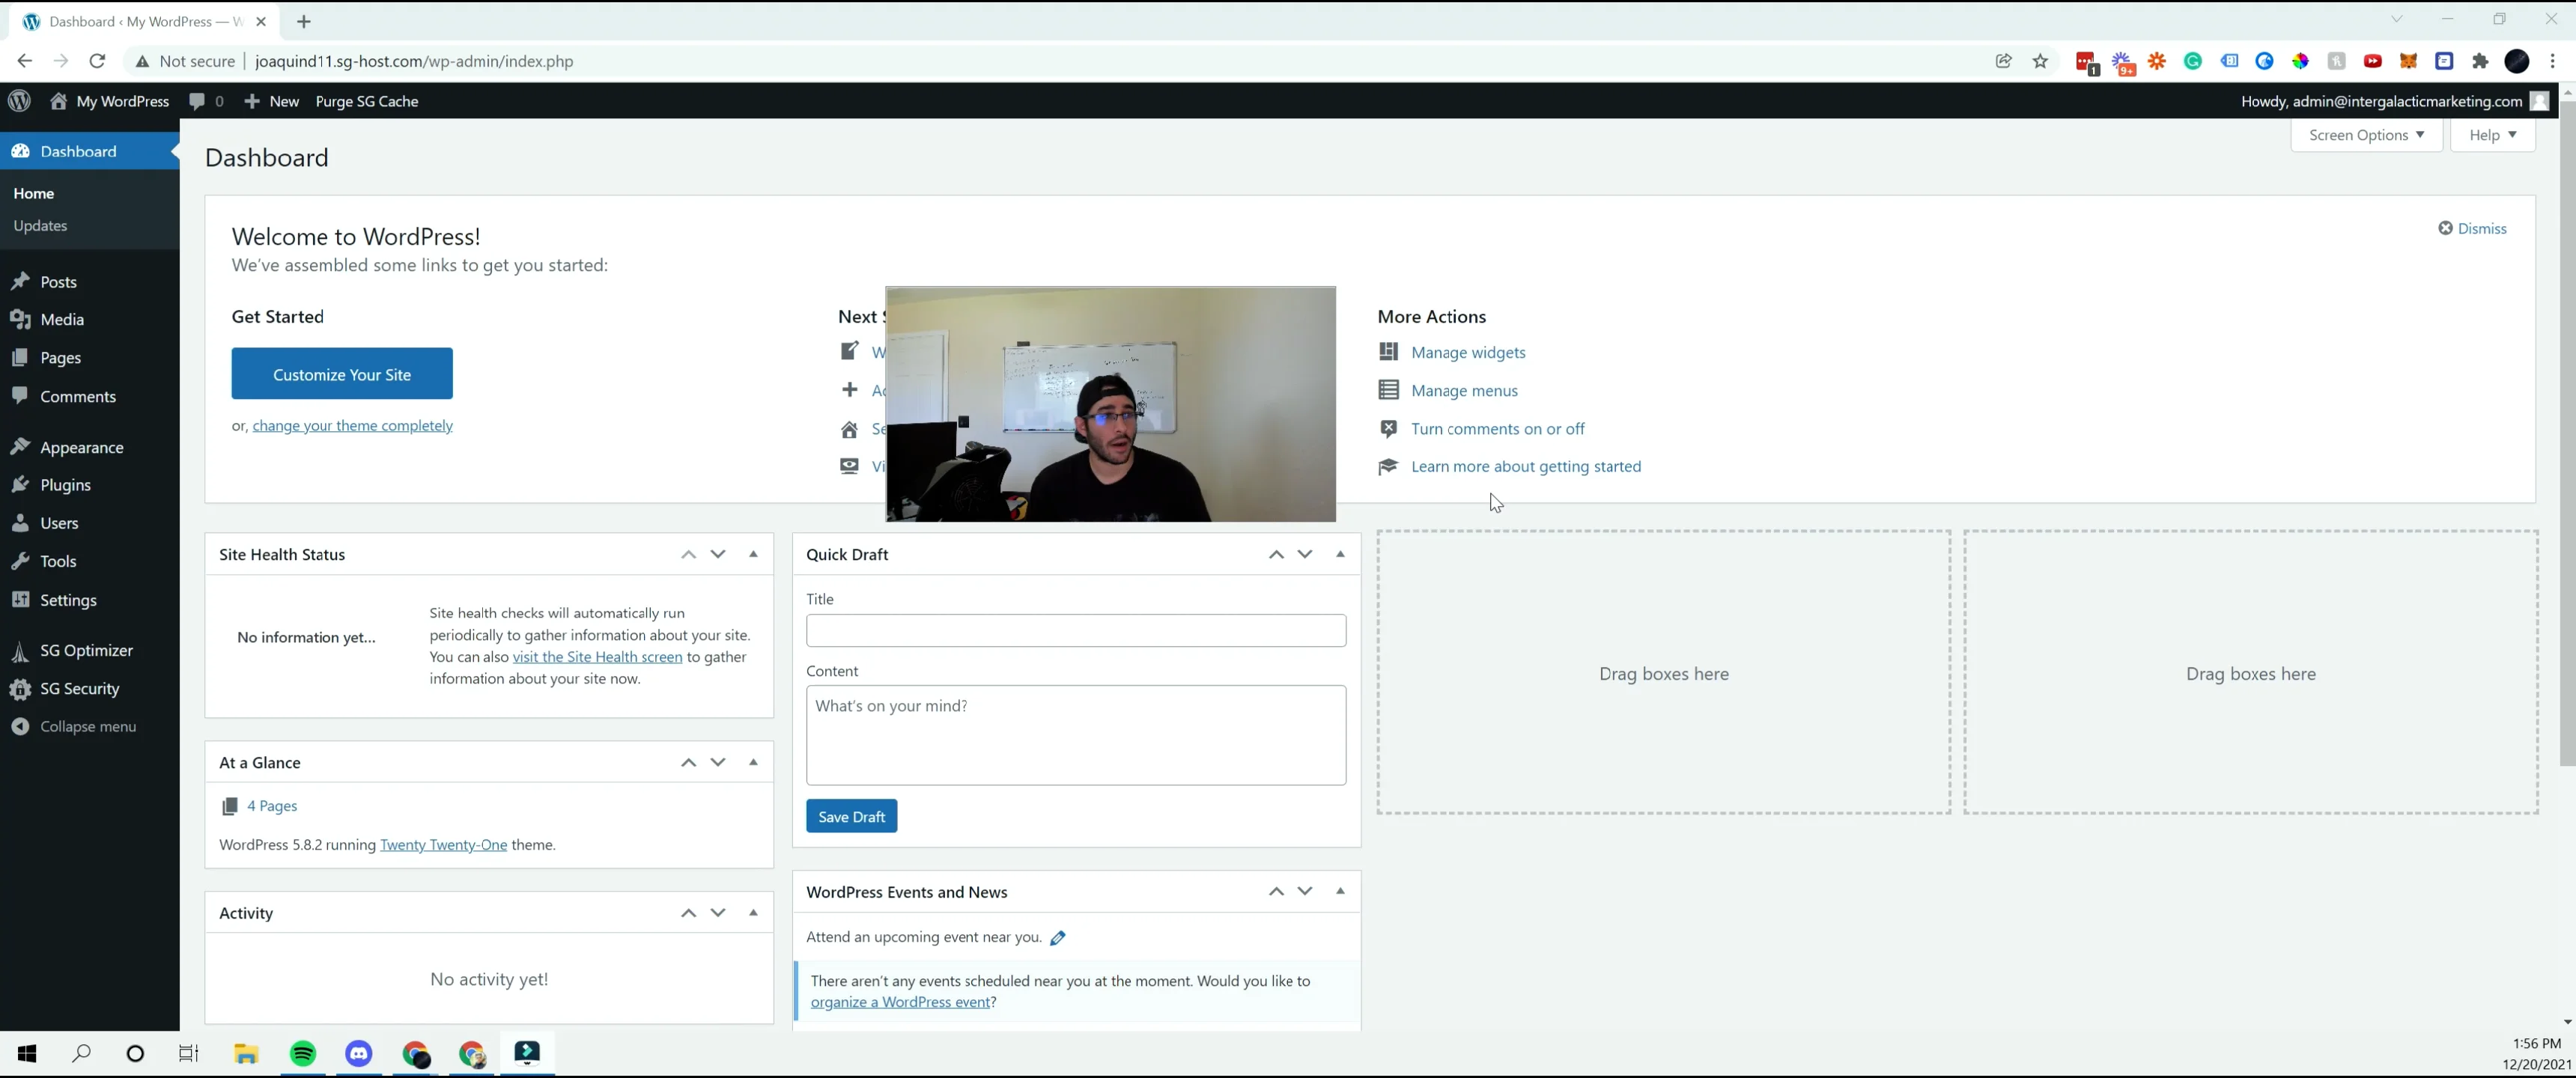
Task: Click Purge SG Cache in admin bar
Action: (367, 101)
